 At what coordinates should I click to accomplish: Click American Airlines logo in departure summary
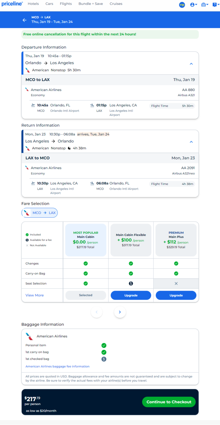pyautogui.click(x=28, y=70)
